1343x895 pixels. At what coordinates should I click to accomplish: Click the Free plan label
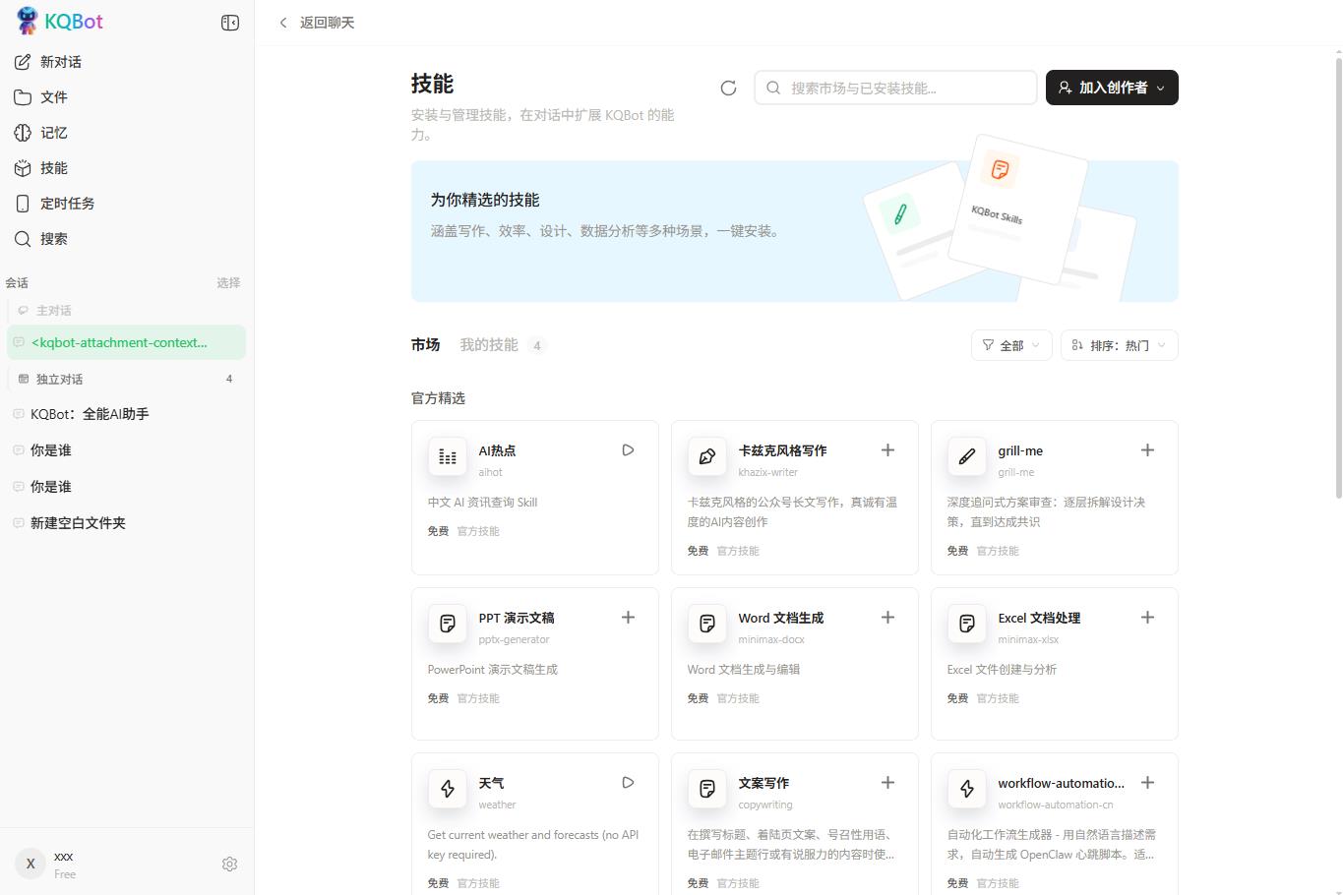pos(65,874)
